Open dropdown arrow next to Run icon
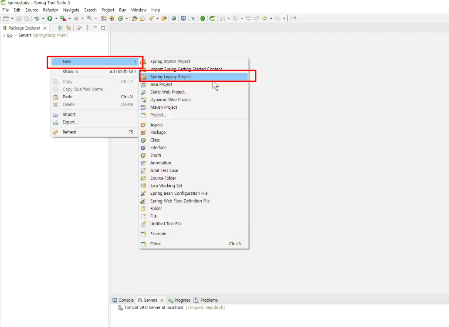This screenshot has width=449, height=327. [x=56, y=19]
